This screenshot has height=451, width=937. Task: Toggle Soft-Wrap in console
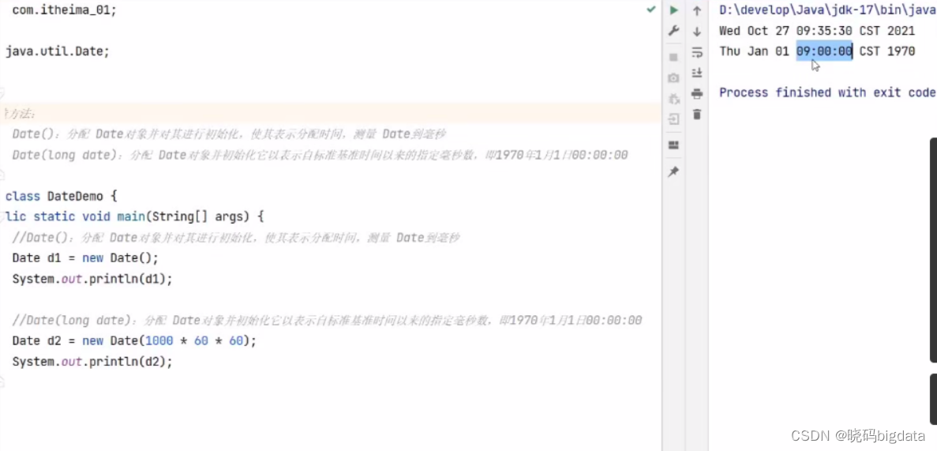tap(697, 53)
